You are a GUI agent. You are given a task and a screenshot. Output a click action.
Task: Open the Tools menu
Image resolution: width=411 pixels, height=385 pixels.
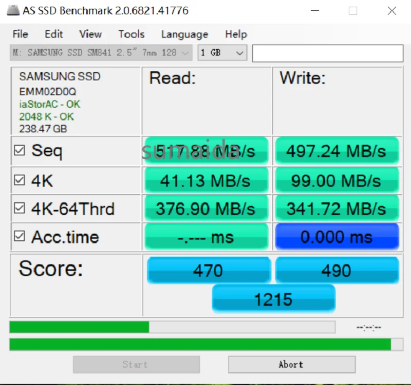132,34
